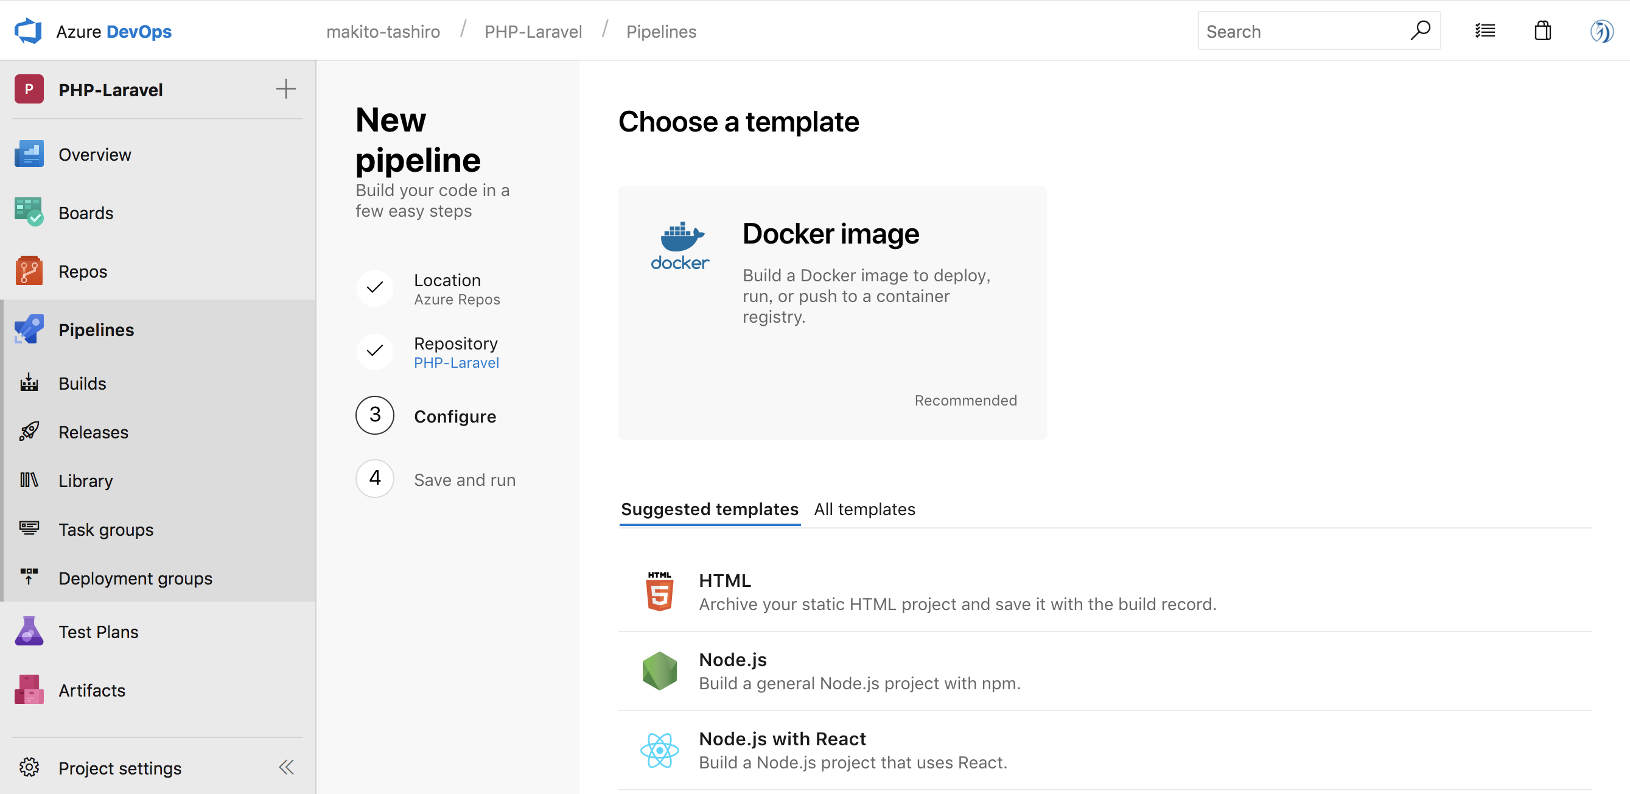Click the Project settings gear icon

click(x=29, y=767)
